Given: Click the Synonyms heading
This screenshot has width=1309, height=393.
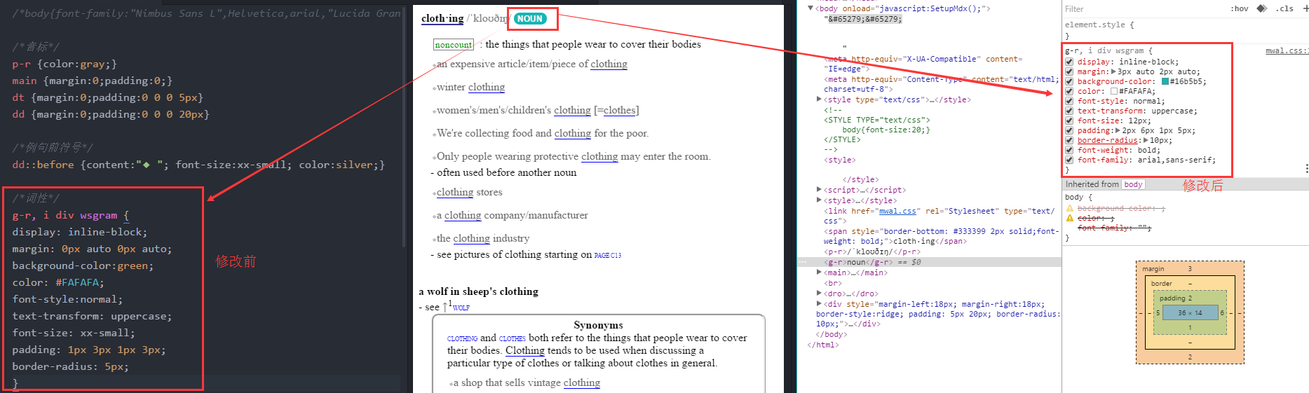Looking at the screenshot, I should [598, 325].
